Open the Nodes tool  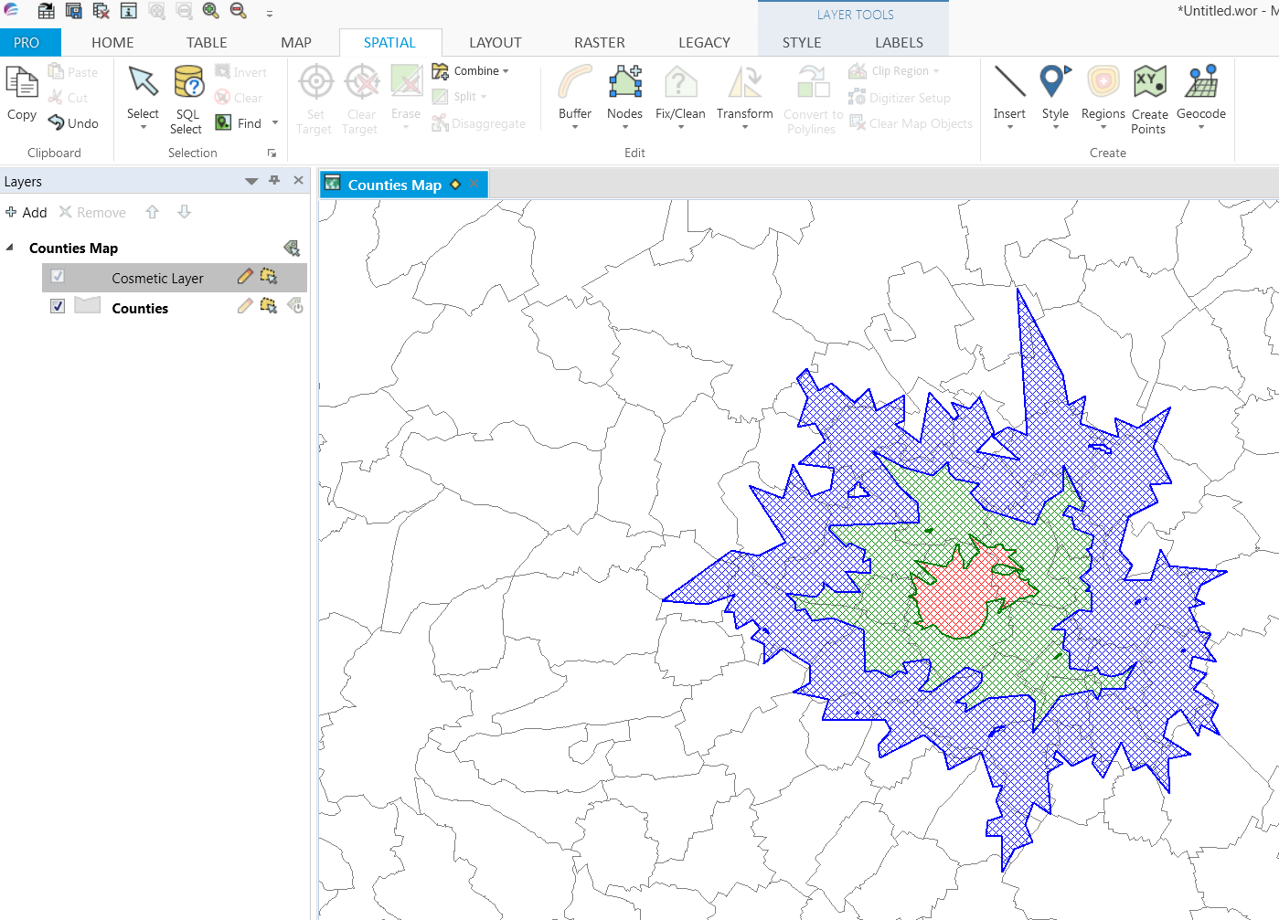pyautogui.click(x=624, y=96)
